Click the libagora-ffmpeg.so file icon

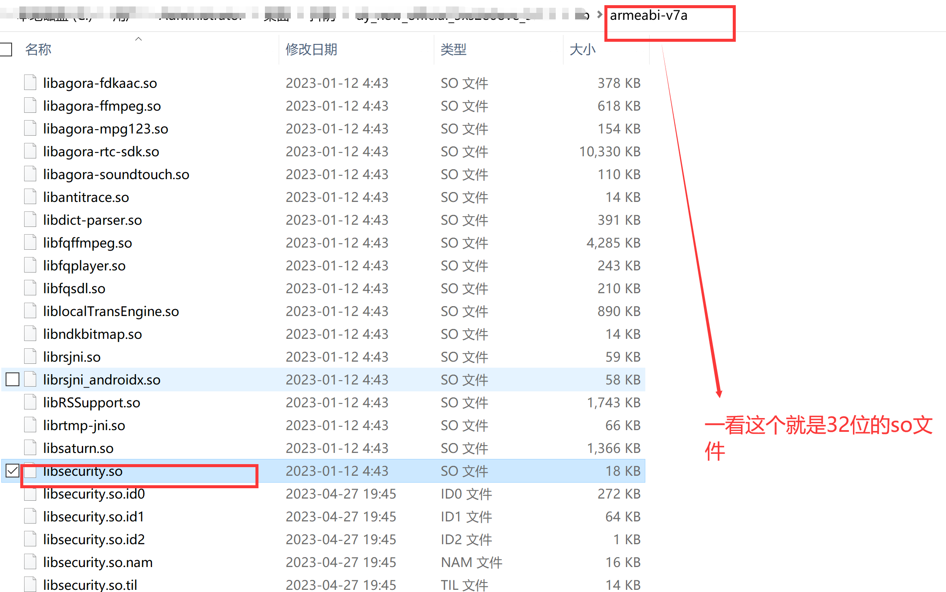pyautogui.click(x=30, y=105)
